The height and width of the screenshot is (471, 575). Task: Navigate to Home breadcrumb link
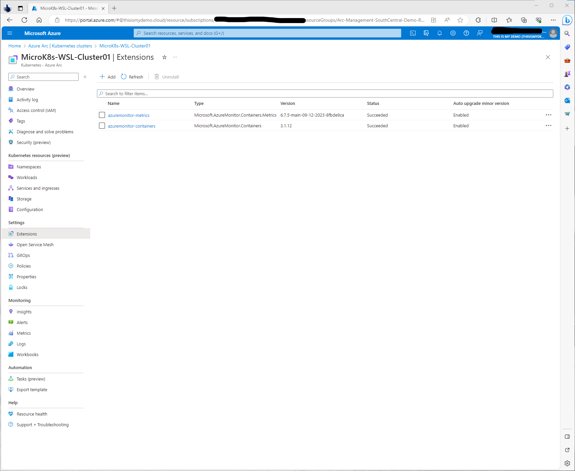click(x=14, y=46)
